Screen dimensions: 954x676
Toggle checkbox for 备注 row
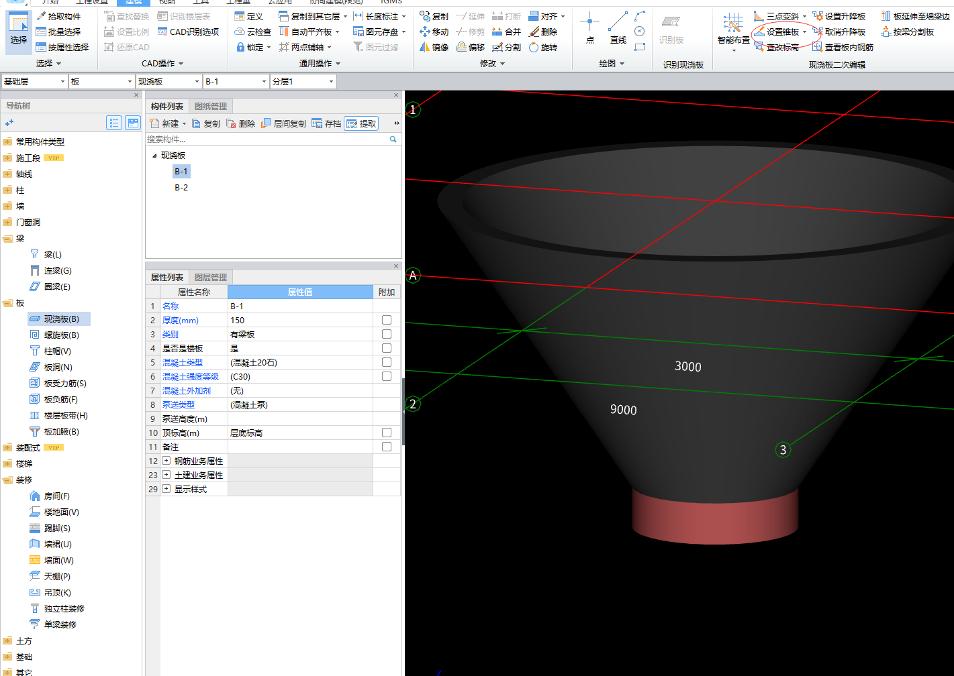point(387,447)
